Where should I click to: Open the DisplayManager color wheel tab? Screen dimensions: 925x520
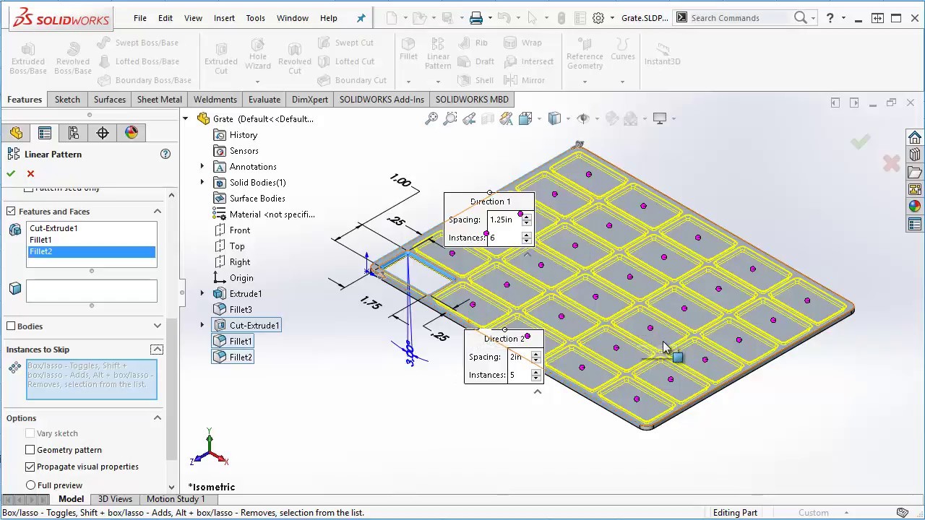coord(132,133)
